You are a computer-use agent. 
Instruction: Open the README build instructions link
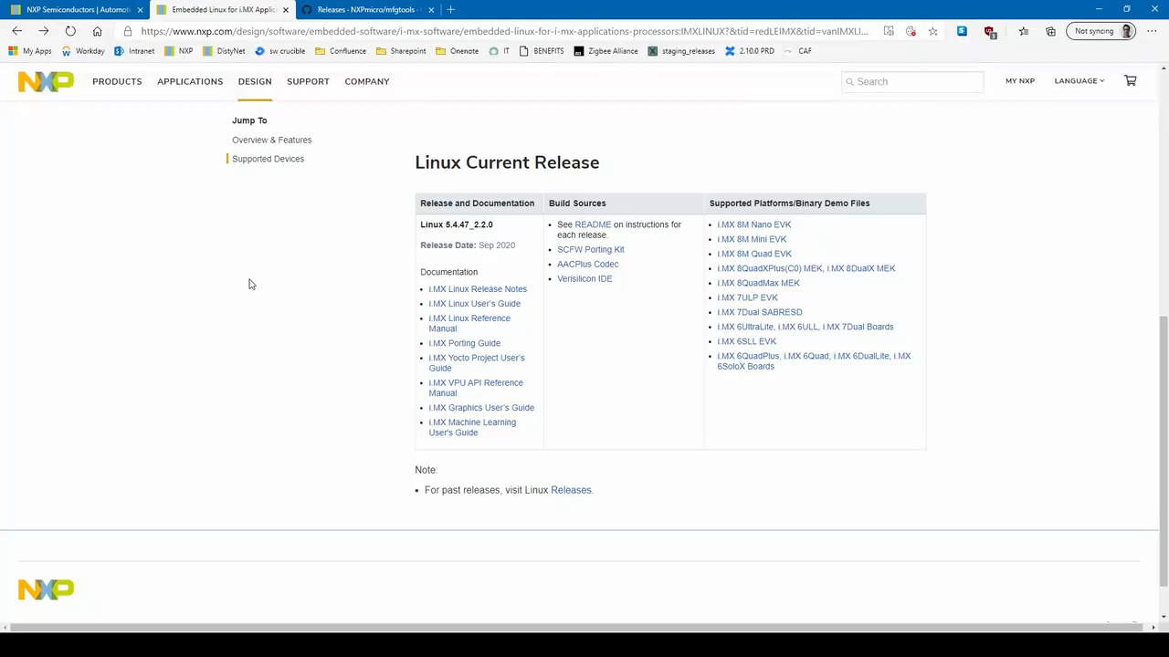(x=593, y=224)
